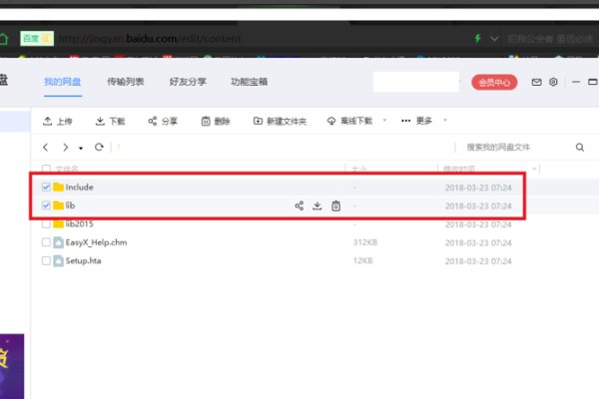Click the lib folder icon
The width and height of the screenshot is (599, 399).
[59, 205]
